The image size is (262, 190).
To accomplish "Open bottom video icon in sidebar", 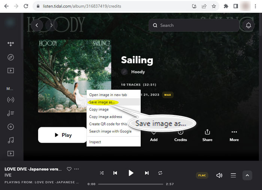I will [11, 153].
